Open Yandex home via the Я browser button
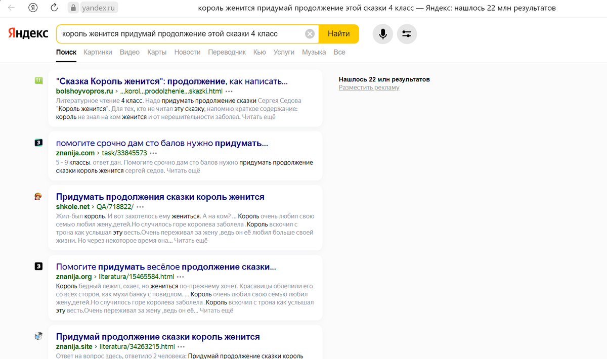This screenshot has height=359, width=607. 33,8
